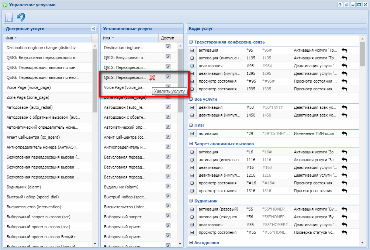
Task: Toggle access checkbox for Будильник (alarm)
Action: pos(168,186)
